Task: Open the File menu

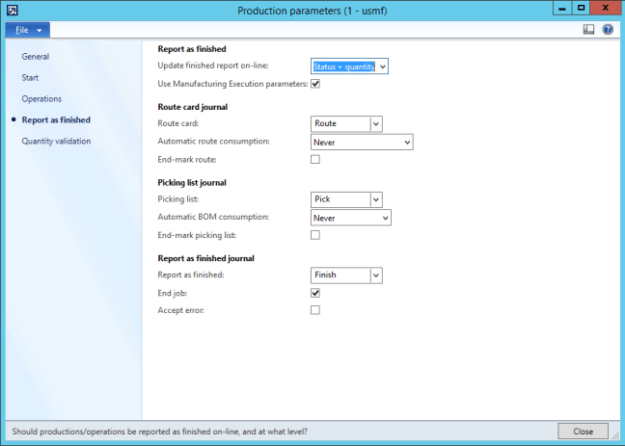Action: [x=28, y=30]
